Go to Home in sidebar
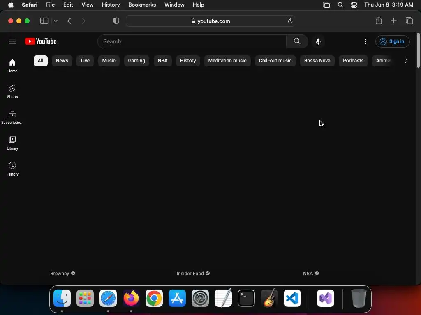 click(x=12, y=66)
